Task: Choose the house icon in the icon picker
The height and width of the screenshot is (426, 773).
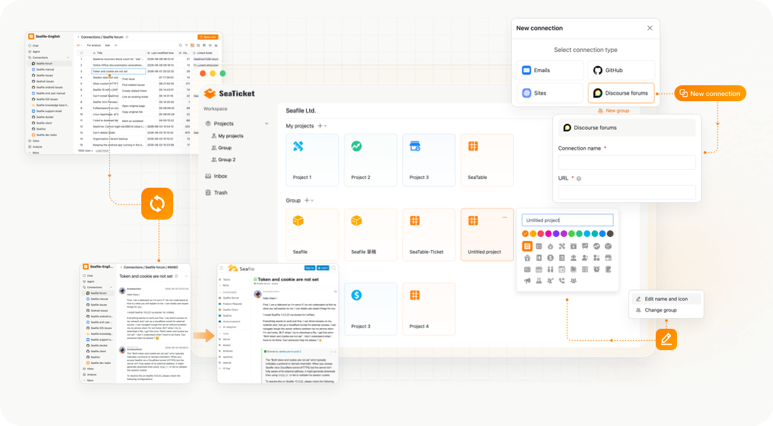Action: tap(527, 258)
